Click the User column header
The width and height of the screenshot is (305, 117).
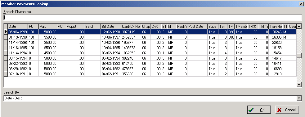click(x=292, y=27)
